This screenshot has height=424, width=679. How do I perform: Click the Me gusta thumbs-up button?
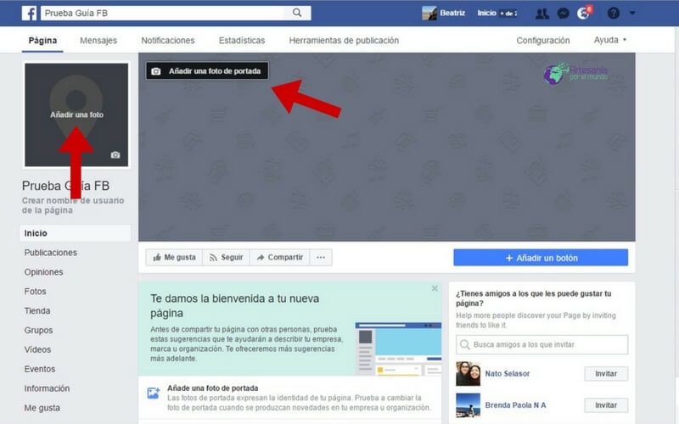pyautogui.click(x=174, y=258)
